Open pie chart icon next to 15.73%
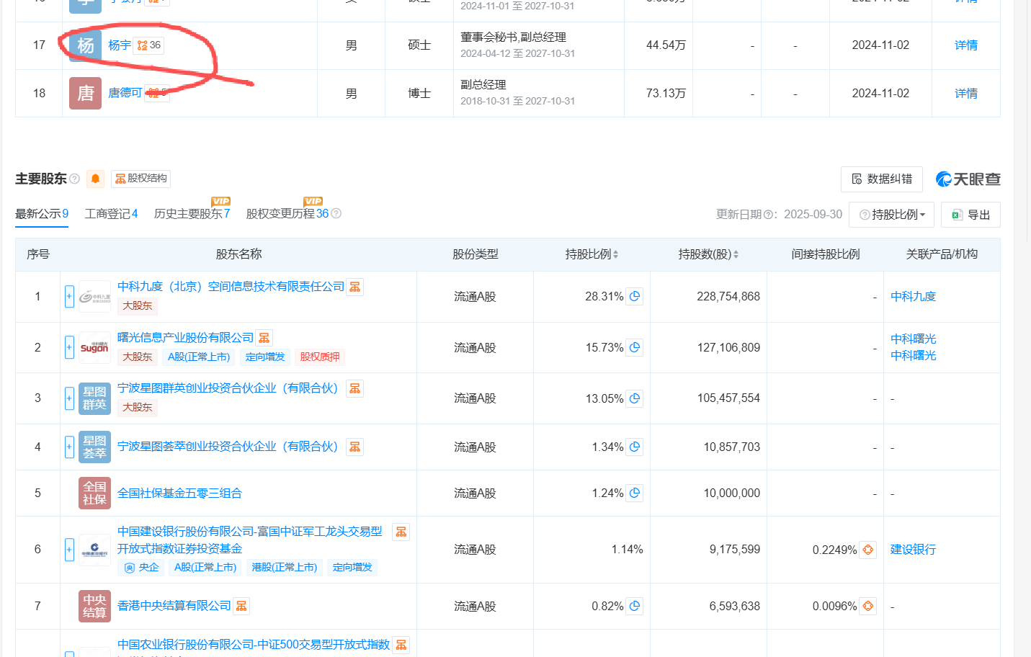 click(634, 347)
